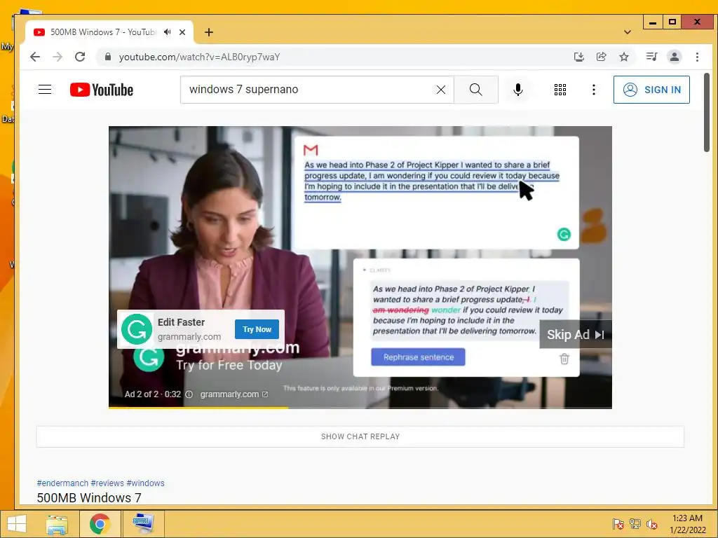Image resolution: width=718 pixels, height=538 pixels.
Task: Click the Edit Faster ad title
Action: (x=181, y=322)
